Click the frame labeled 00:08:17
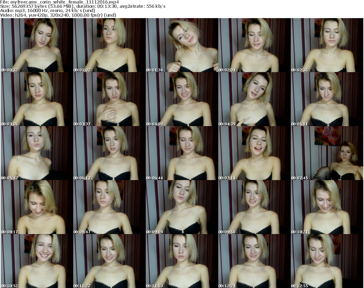 [36, 207]
